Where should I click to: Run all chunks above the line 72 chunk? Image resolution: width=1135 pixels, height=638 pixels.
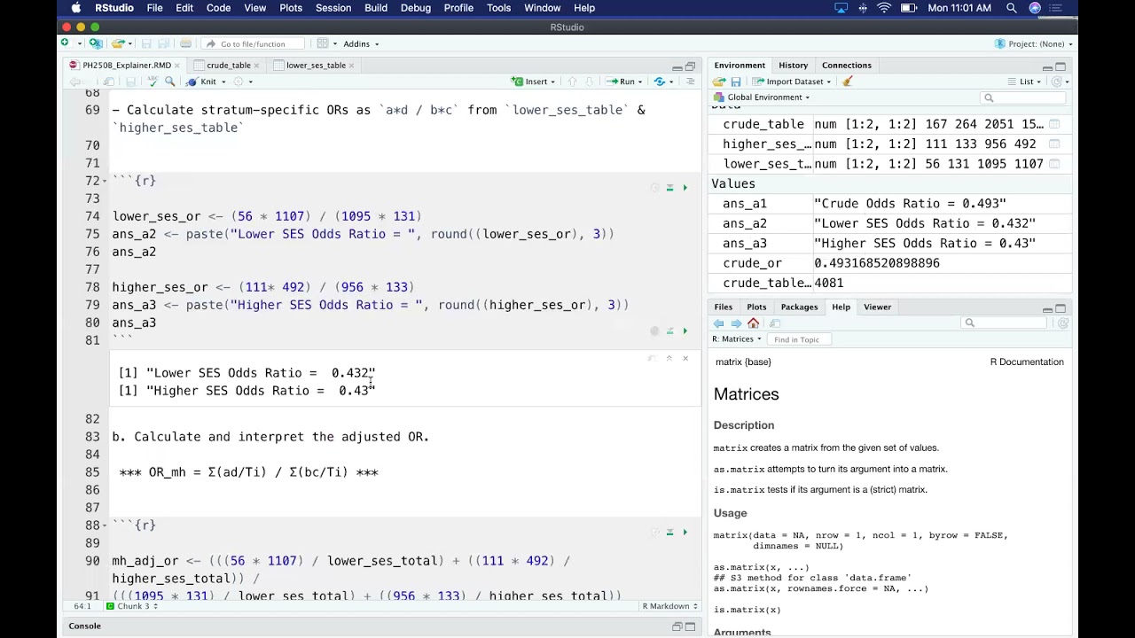[x=669, y=188]
